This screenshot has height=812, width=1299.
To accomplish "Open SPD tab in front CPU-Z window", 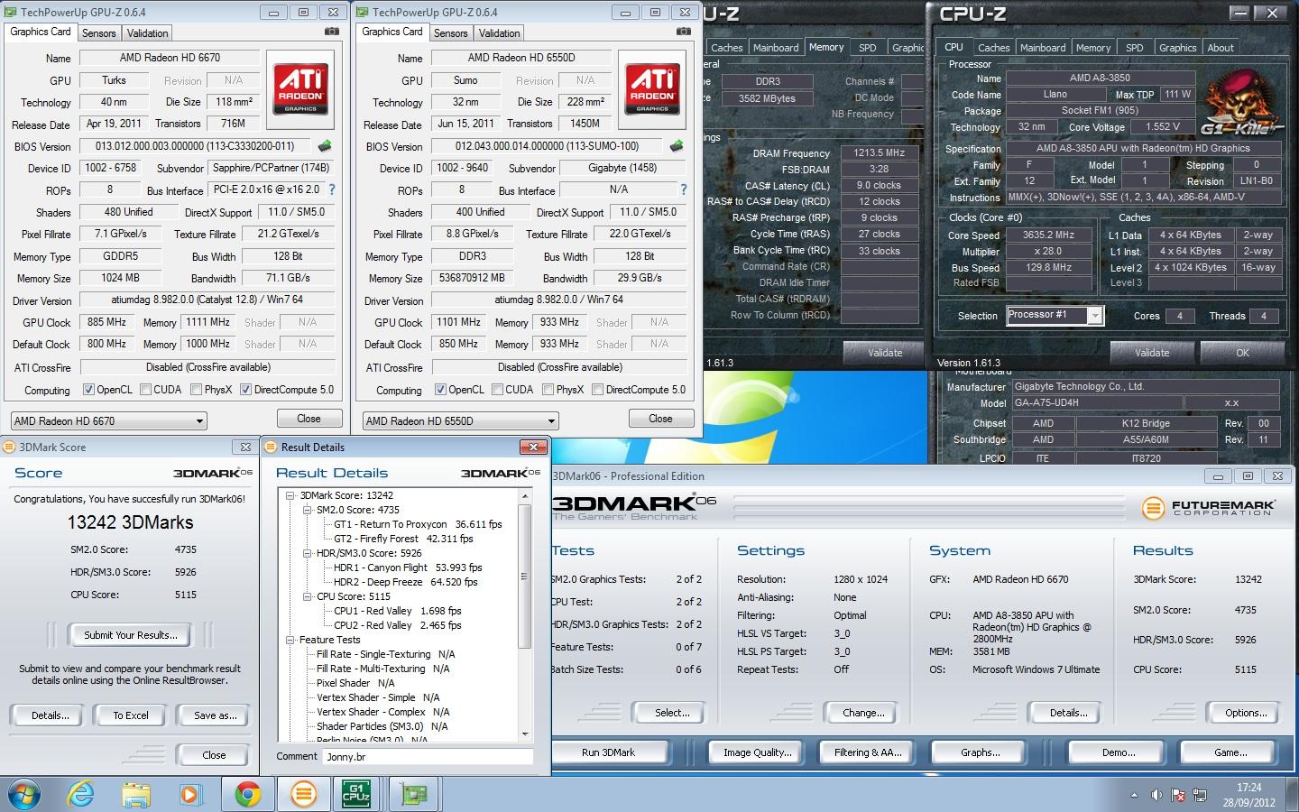I will [1134, 48].
